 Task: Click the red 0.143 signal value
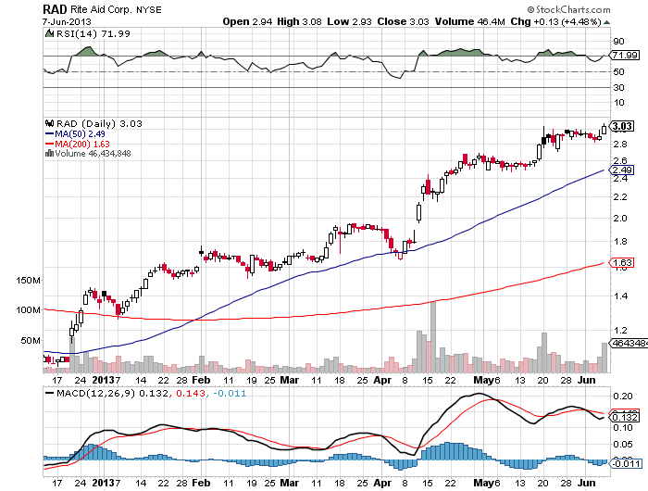(x=191, y=394)
